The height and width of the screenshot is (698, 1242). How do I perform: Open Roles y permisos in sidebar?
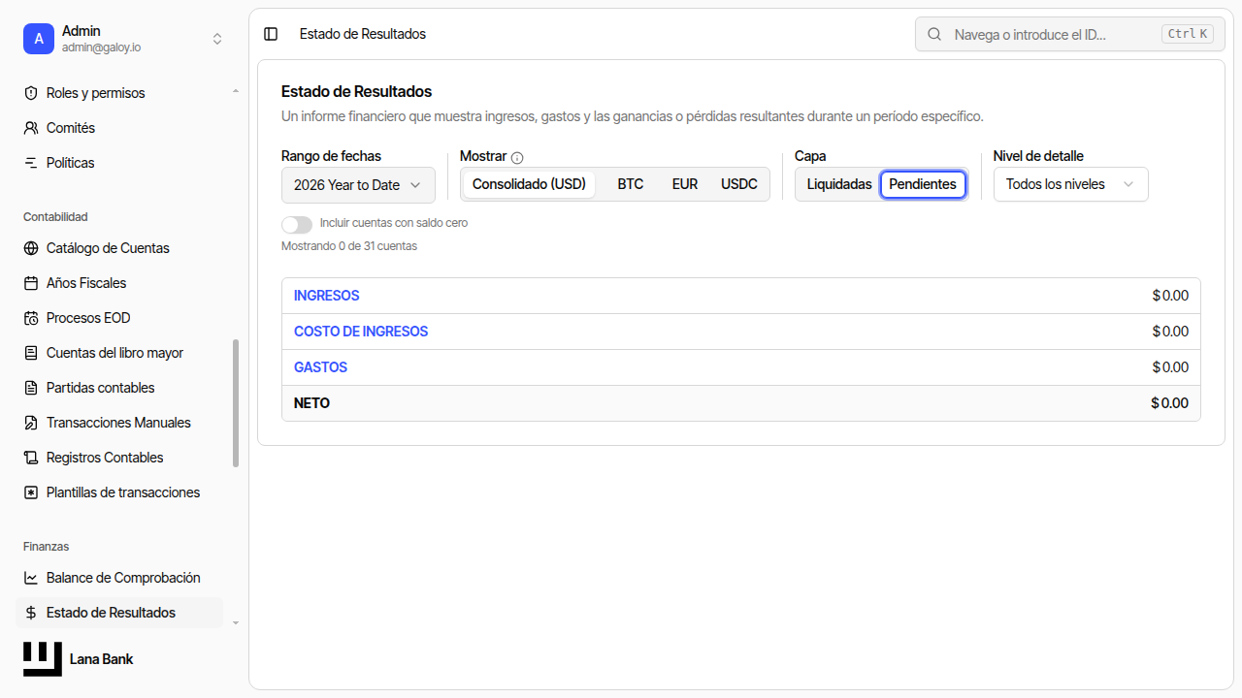tap(119, 93)
